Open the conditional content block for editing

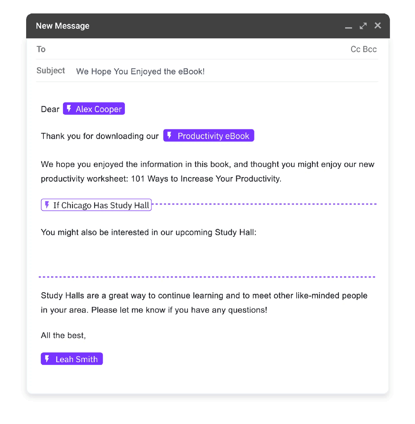click(96, 205)
